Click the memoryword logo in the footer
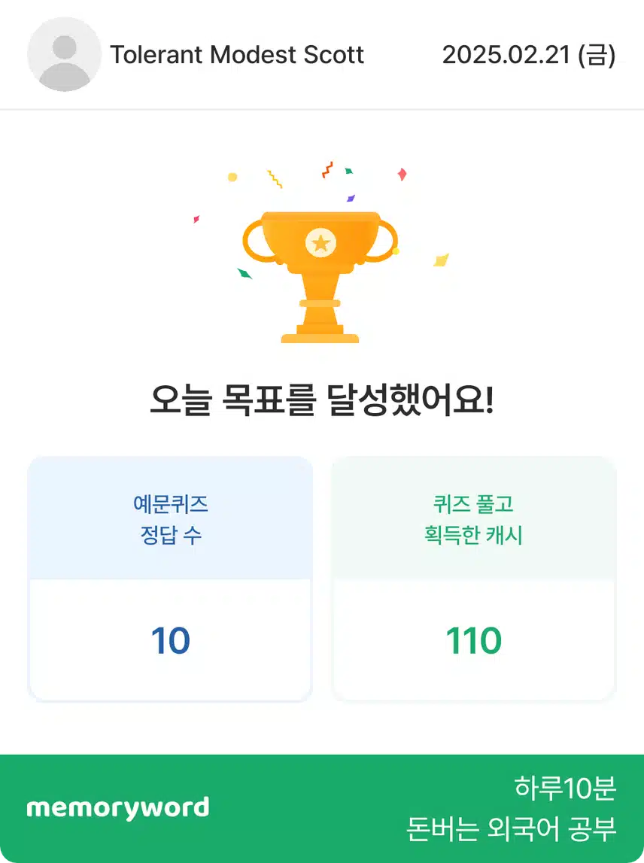Viewport: 644px width, 863px height. click(x=118, y=808)
